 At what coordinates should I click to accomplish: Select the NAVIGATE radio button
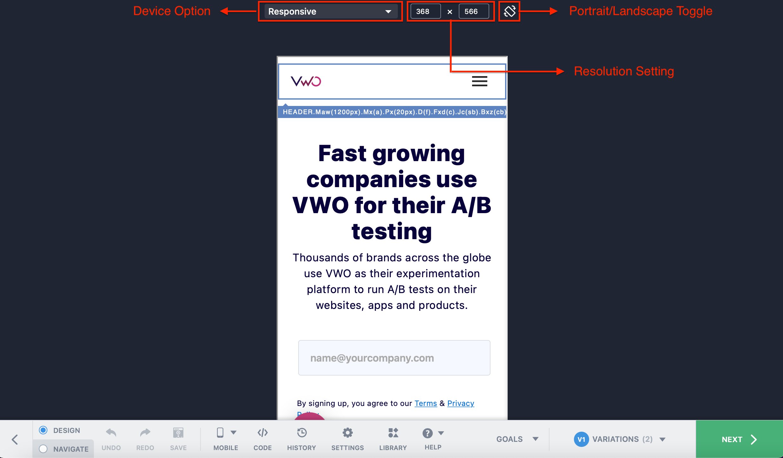pyautogui.click(x=43, y=448)
